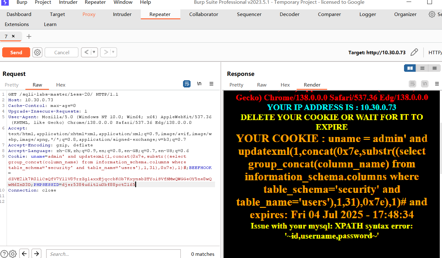Open the Intruder menu
442x258 pixels.
coord(68,2)
